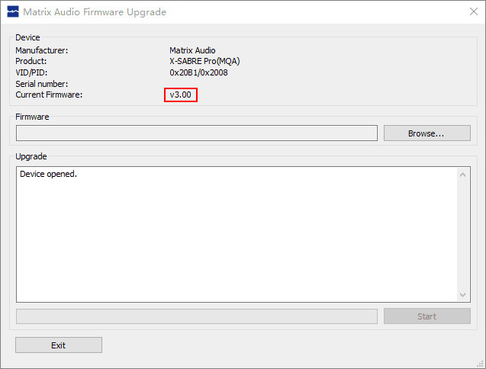Close the Firmware Upgrade window
Screen dimensions: 486x369
click(x=473, y=11)
